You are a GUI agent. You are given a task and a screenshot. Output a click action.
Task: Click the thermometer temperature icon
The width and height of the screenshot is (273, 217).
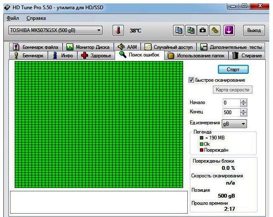point(118,30)
